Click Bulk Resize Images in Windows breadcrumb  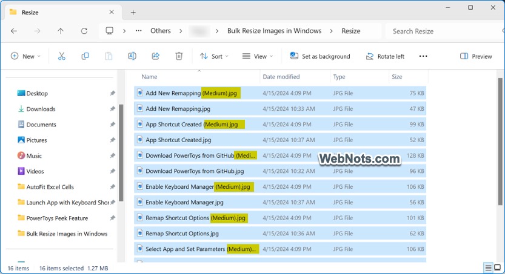pyautogui.click(x=275, y=31)
